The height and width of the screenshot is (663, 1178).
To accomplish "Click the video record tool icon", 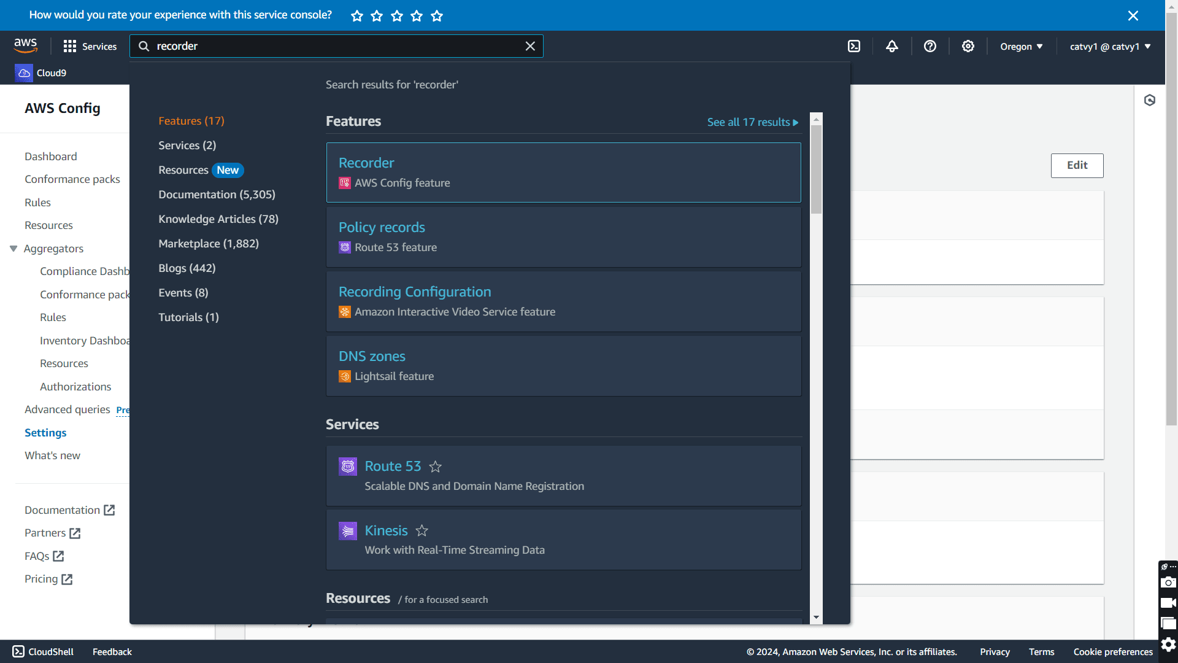I will [1168, 603].
